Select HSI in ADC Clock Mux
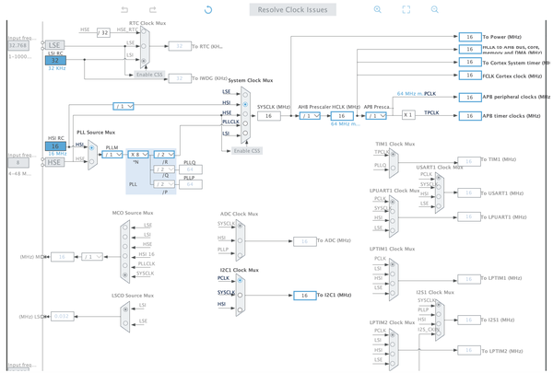Screen dimensions: 553x373 (240, 240)
